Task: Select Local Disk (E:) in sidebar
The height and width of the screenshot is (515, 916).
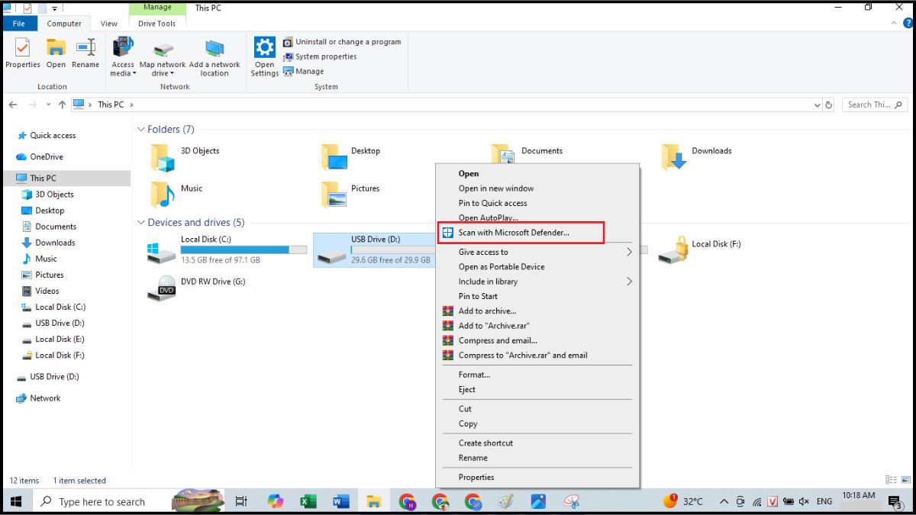Action: click(53, 339)
